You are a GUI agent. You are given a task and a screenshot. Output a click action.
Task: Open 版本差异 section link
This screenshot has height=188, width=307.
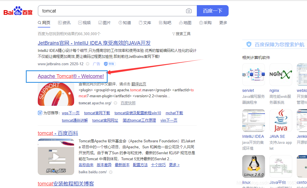[104, 165]
